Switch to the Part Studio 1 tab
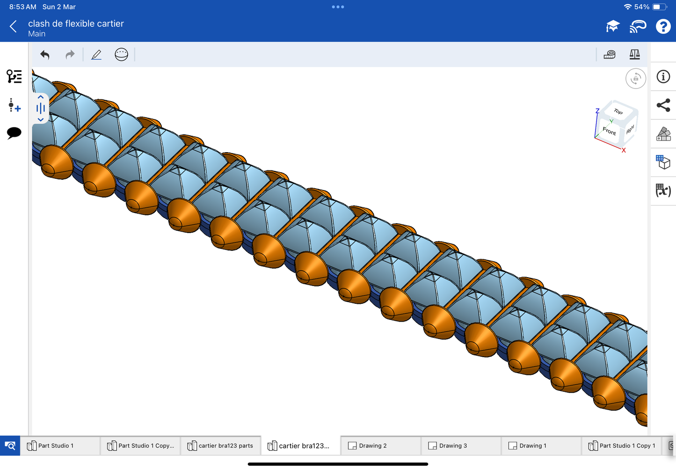This screenshot has height=470, width=676. 56,446
